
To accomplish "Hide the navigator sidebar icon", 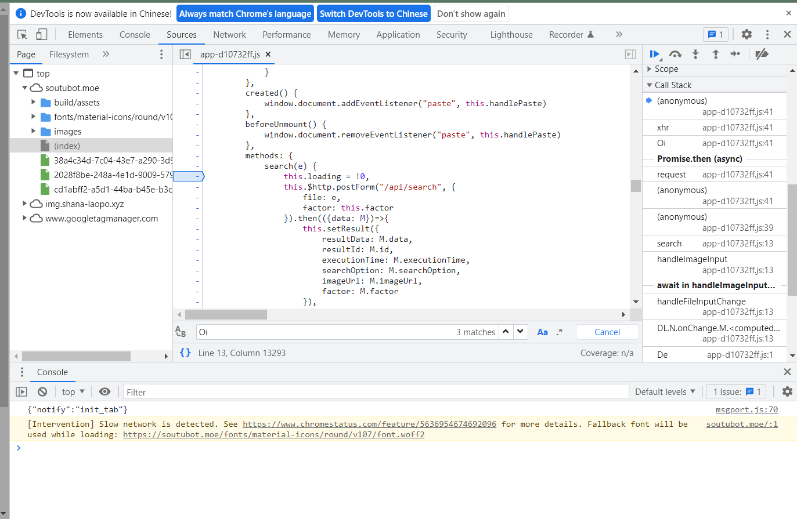I will pyautogui.click(x=185, y=55).
